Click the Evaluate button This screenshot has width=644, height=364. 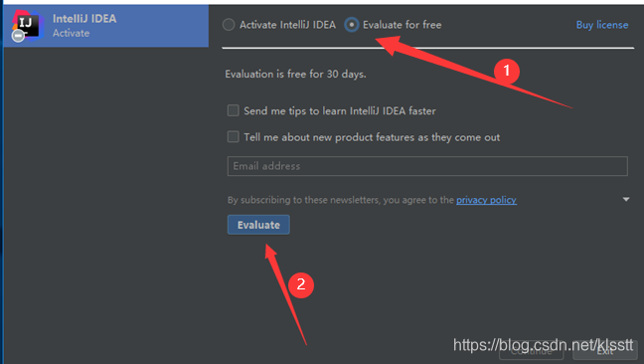click(x=258, y=225)
